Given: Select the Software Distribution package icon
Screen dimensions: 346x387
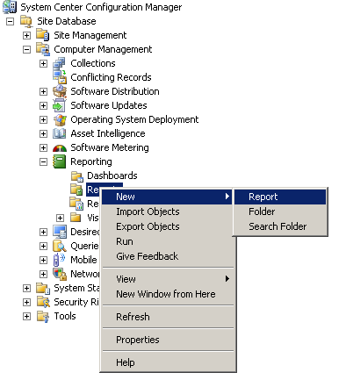Looking at the screenshot, I should pos(60,91).
